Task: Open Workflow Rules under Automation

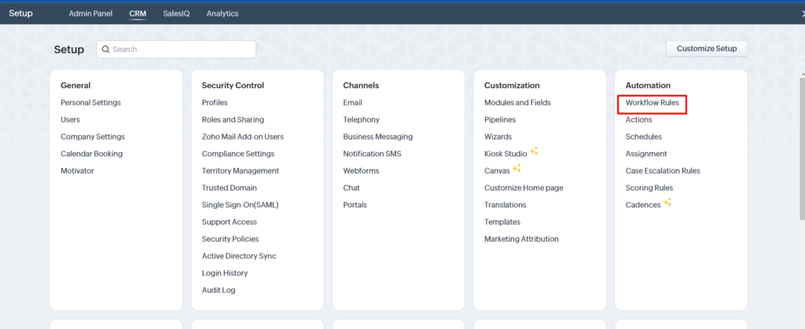Action: (652, 103)
